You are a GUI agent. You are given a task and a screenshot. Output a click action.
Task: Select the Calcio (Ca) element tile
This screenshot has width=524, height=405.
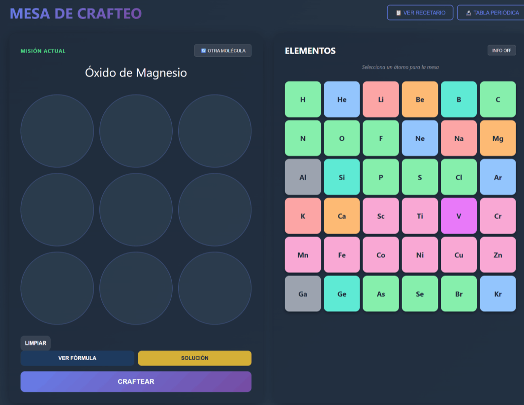[x=341, y=216]
